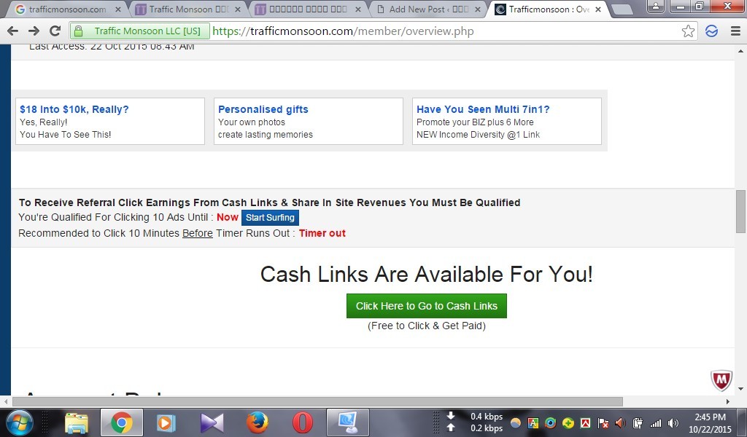
Task: Reload the current page
Action: [x=55, y=31]
